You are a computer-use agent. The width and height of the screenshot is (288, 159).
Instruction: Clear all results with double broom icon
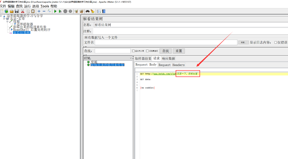coord(81,11)
